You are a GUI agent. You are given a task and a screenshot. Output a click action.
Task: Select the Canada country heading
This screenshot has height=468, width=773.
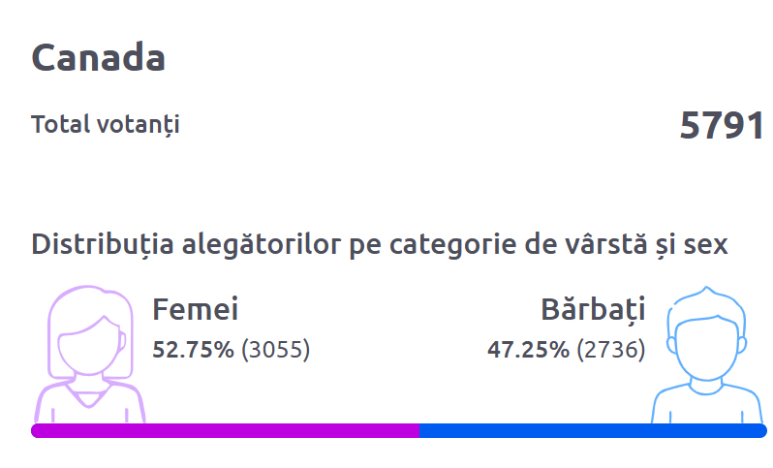click(99, 58)
